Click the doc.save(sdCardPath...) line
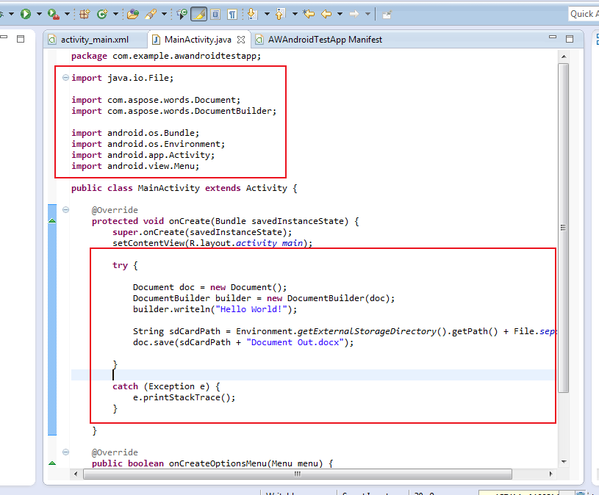The image size is (599, 495). click(x=243, y=342)
